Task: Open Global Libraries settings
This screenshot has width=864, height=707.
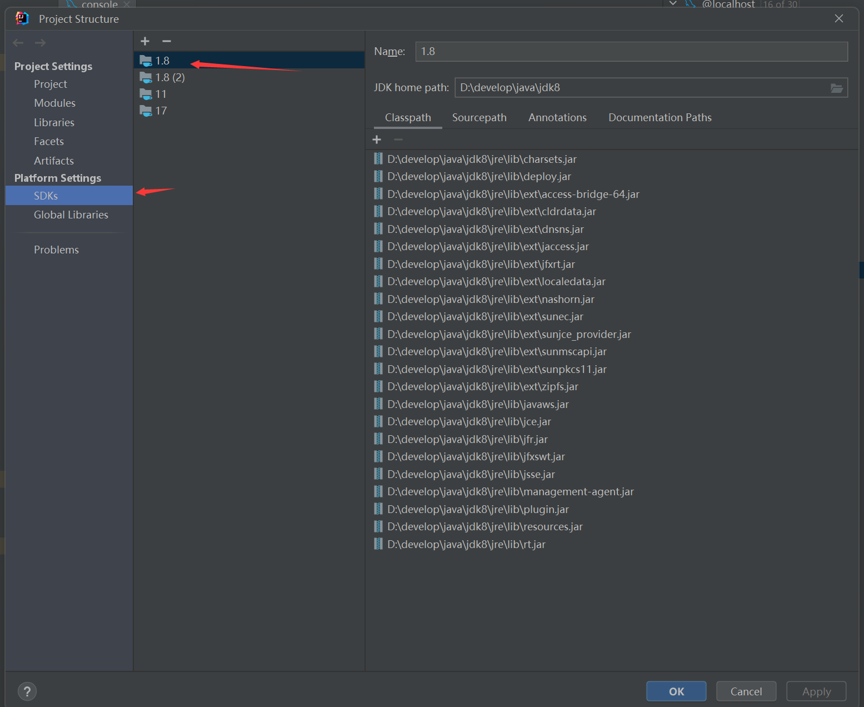Action: point(71,215)
